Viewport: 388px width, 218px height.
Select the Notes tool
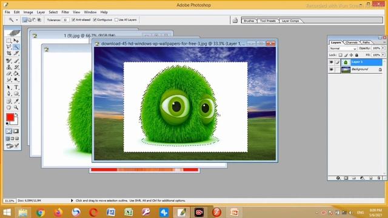tap(9, 101)
